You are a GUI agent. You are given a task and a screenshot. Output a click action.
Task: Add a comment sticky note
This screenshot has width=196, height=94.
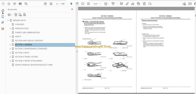point(121,4)
